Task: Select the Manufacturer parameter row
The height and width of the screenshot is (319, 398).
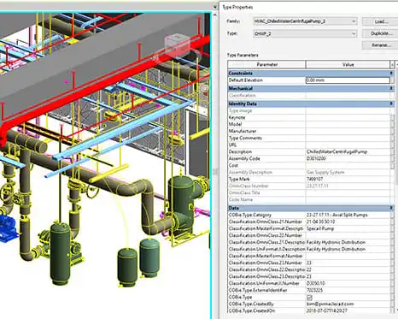Action: [x=310, y=131]
